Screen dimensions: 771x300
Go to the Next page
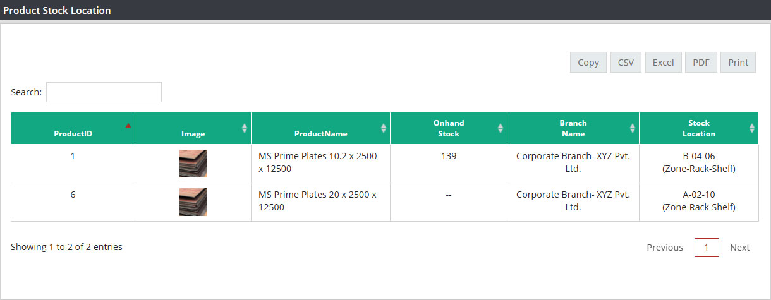[740, 248]
